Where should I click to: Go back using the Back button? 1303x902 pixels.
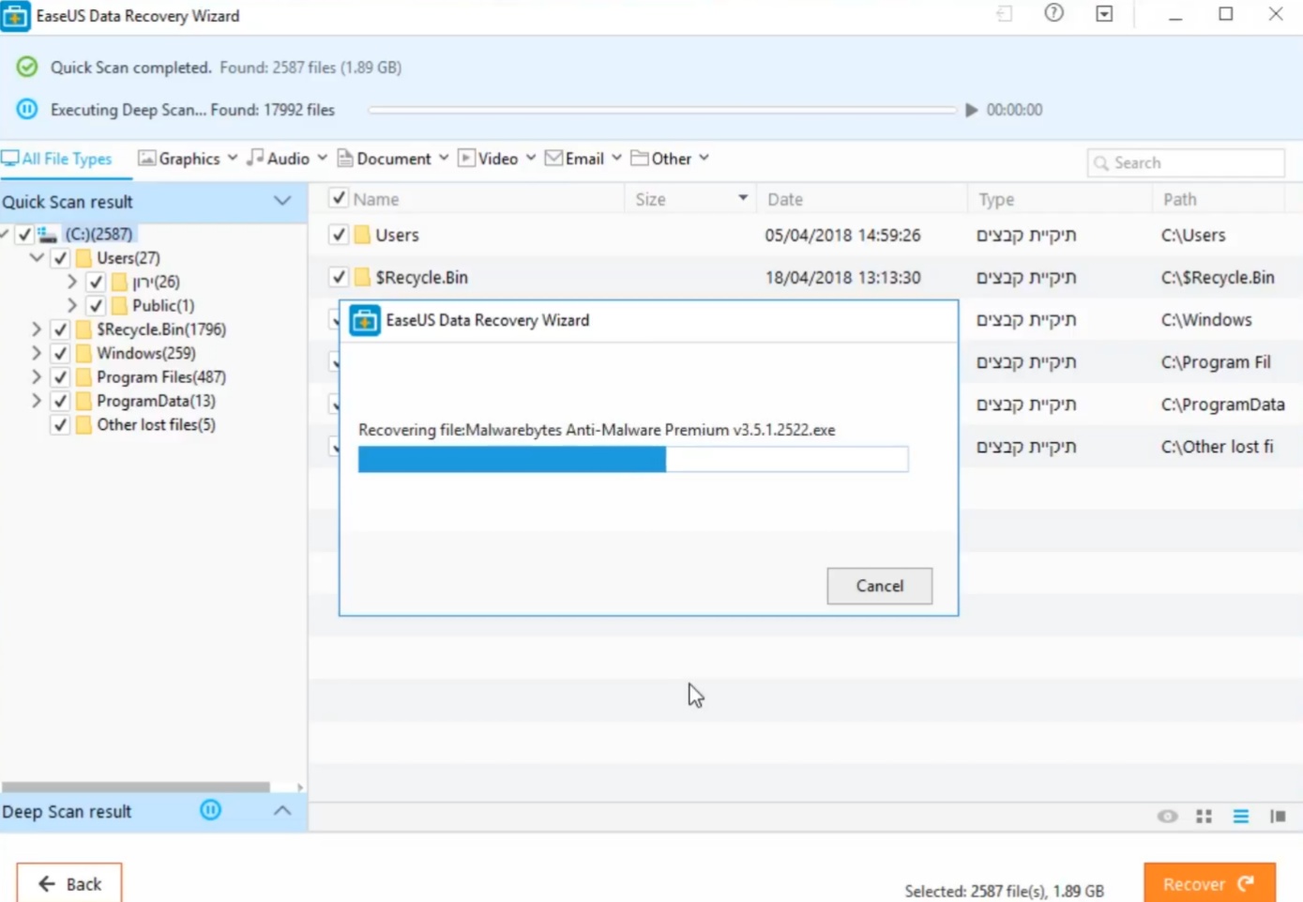pos(69,883)
